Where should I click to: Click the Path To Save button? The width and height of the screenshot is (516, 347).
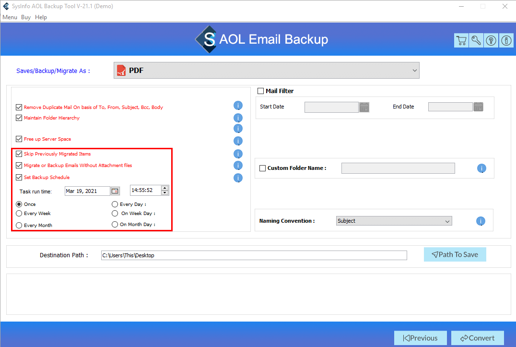point(455,254)
